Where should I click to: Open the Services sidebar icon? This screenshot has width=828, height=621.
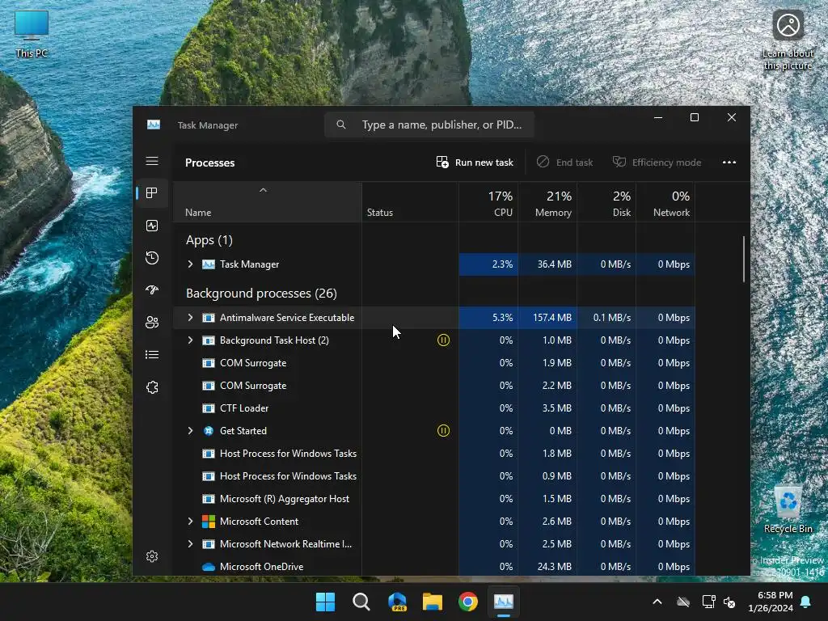pyautogui.click(x=152, y=387)
